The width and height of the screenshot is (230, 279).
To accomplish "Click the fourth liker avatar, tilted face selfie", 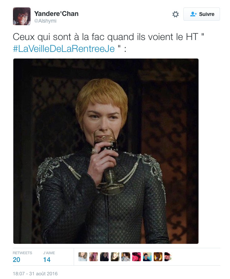I will (115, 257).
